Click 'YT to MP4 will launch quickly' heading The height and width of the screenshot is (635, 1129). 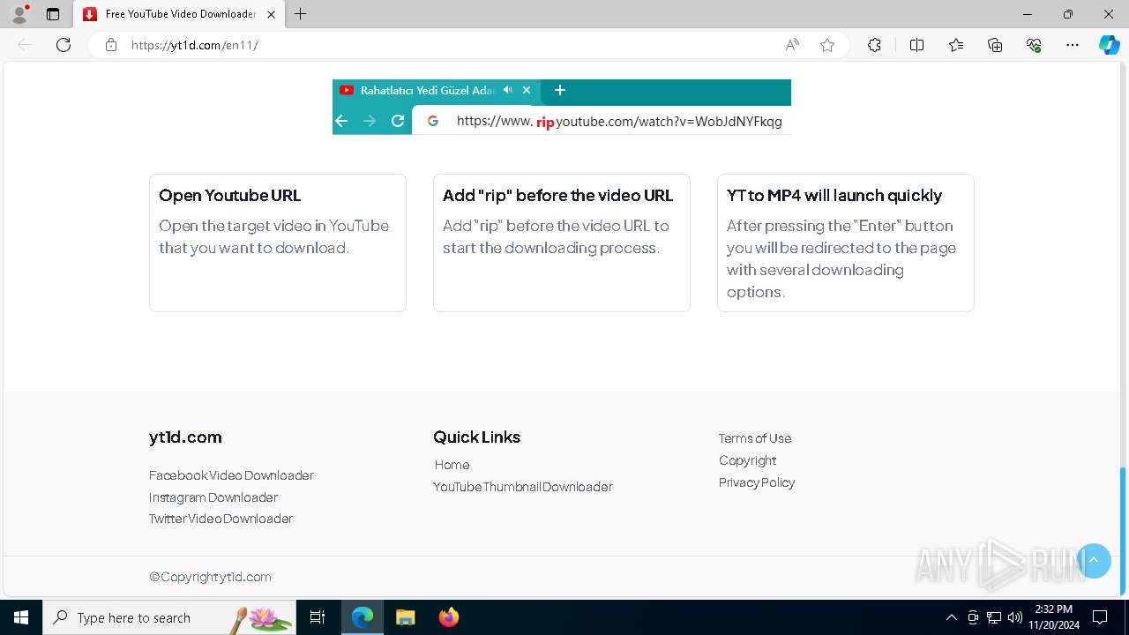(834, 196)
